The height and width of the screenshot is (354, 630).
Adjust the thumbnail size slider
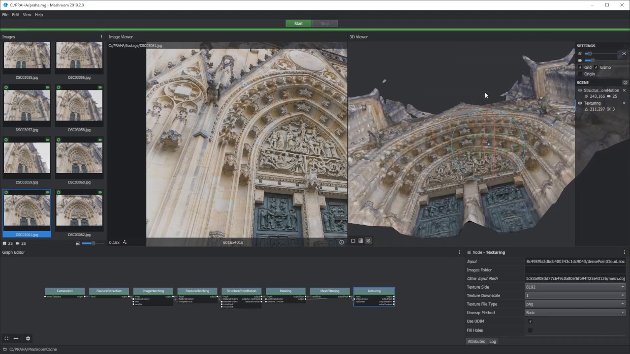coord(93,243)
